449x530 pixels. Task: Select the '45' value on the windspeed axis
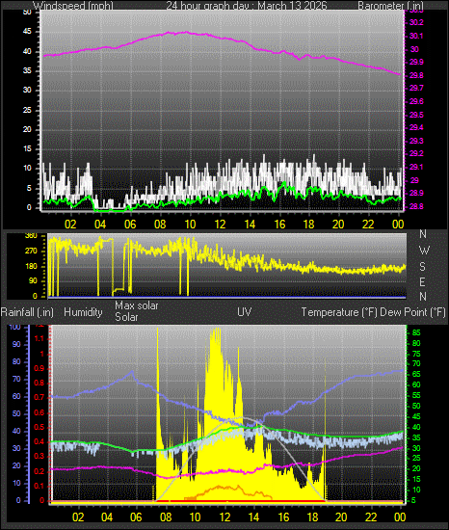[27, 32]
